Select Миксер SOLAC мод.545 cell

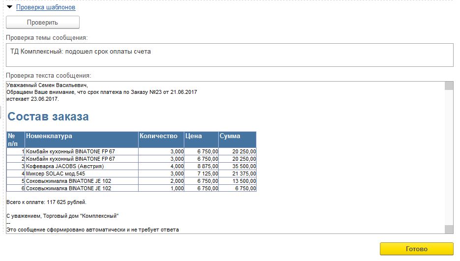point(82,174)
